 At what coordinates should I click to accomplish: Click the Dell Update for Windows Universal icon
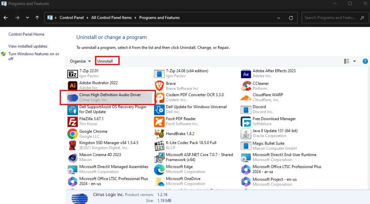159,110
